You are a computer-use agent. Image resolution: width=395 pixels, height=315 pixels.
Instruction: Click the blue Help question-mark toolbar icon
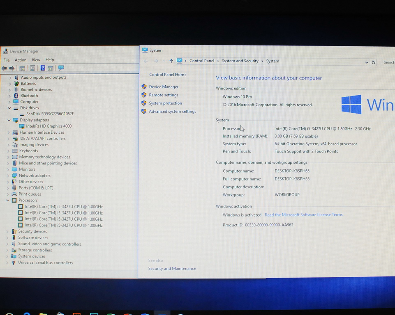click(43, 68)
